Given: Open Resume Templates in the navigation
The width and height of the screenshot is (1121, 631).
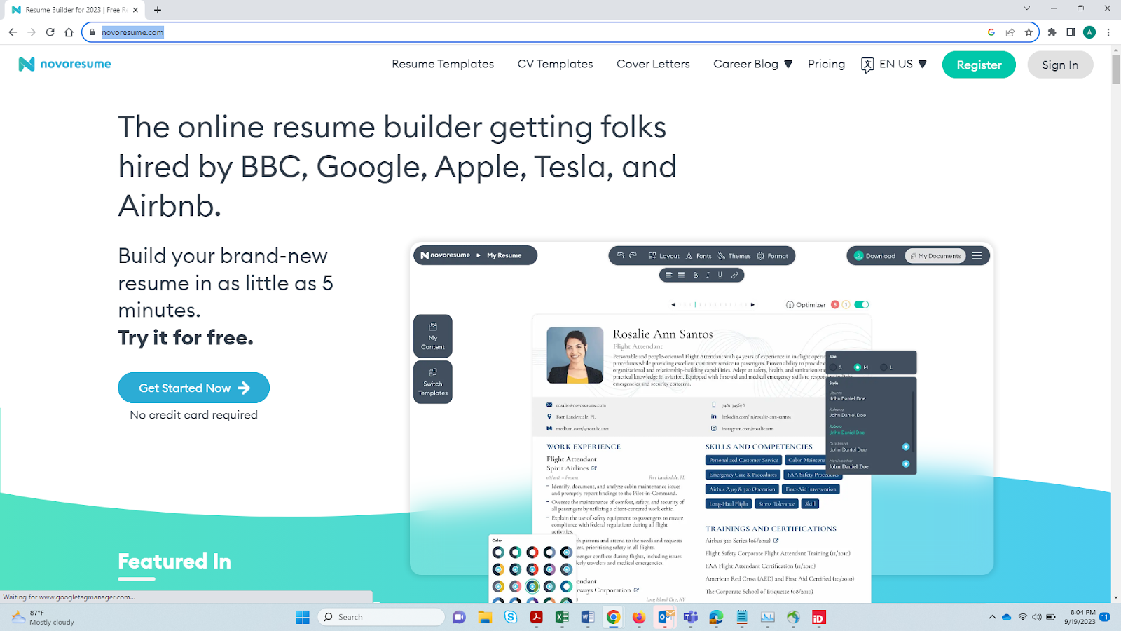Looking at the screenshot, I should pyautogui.click(x=443, y=64).
